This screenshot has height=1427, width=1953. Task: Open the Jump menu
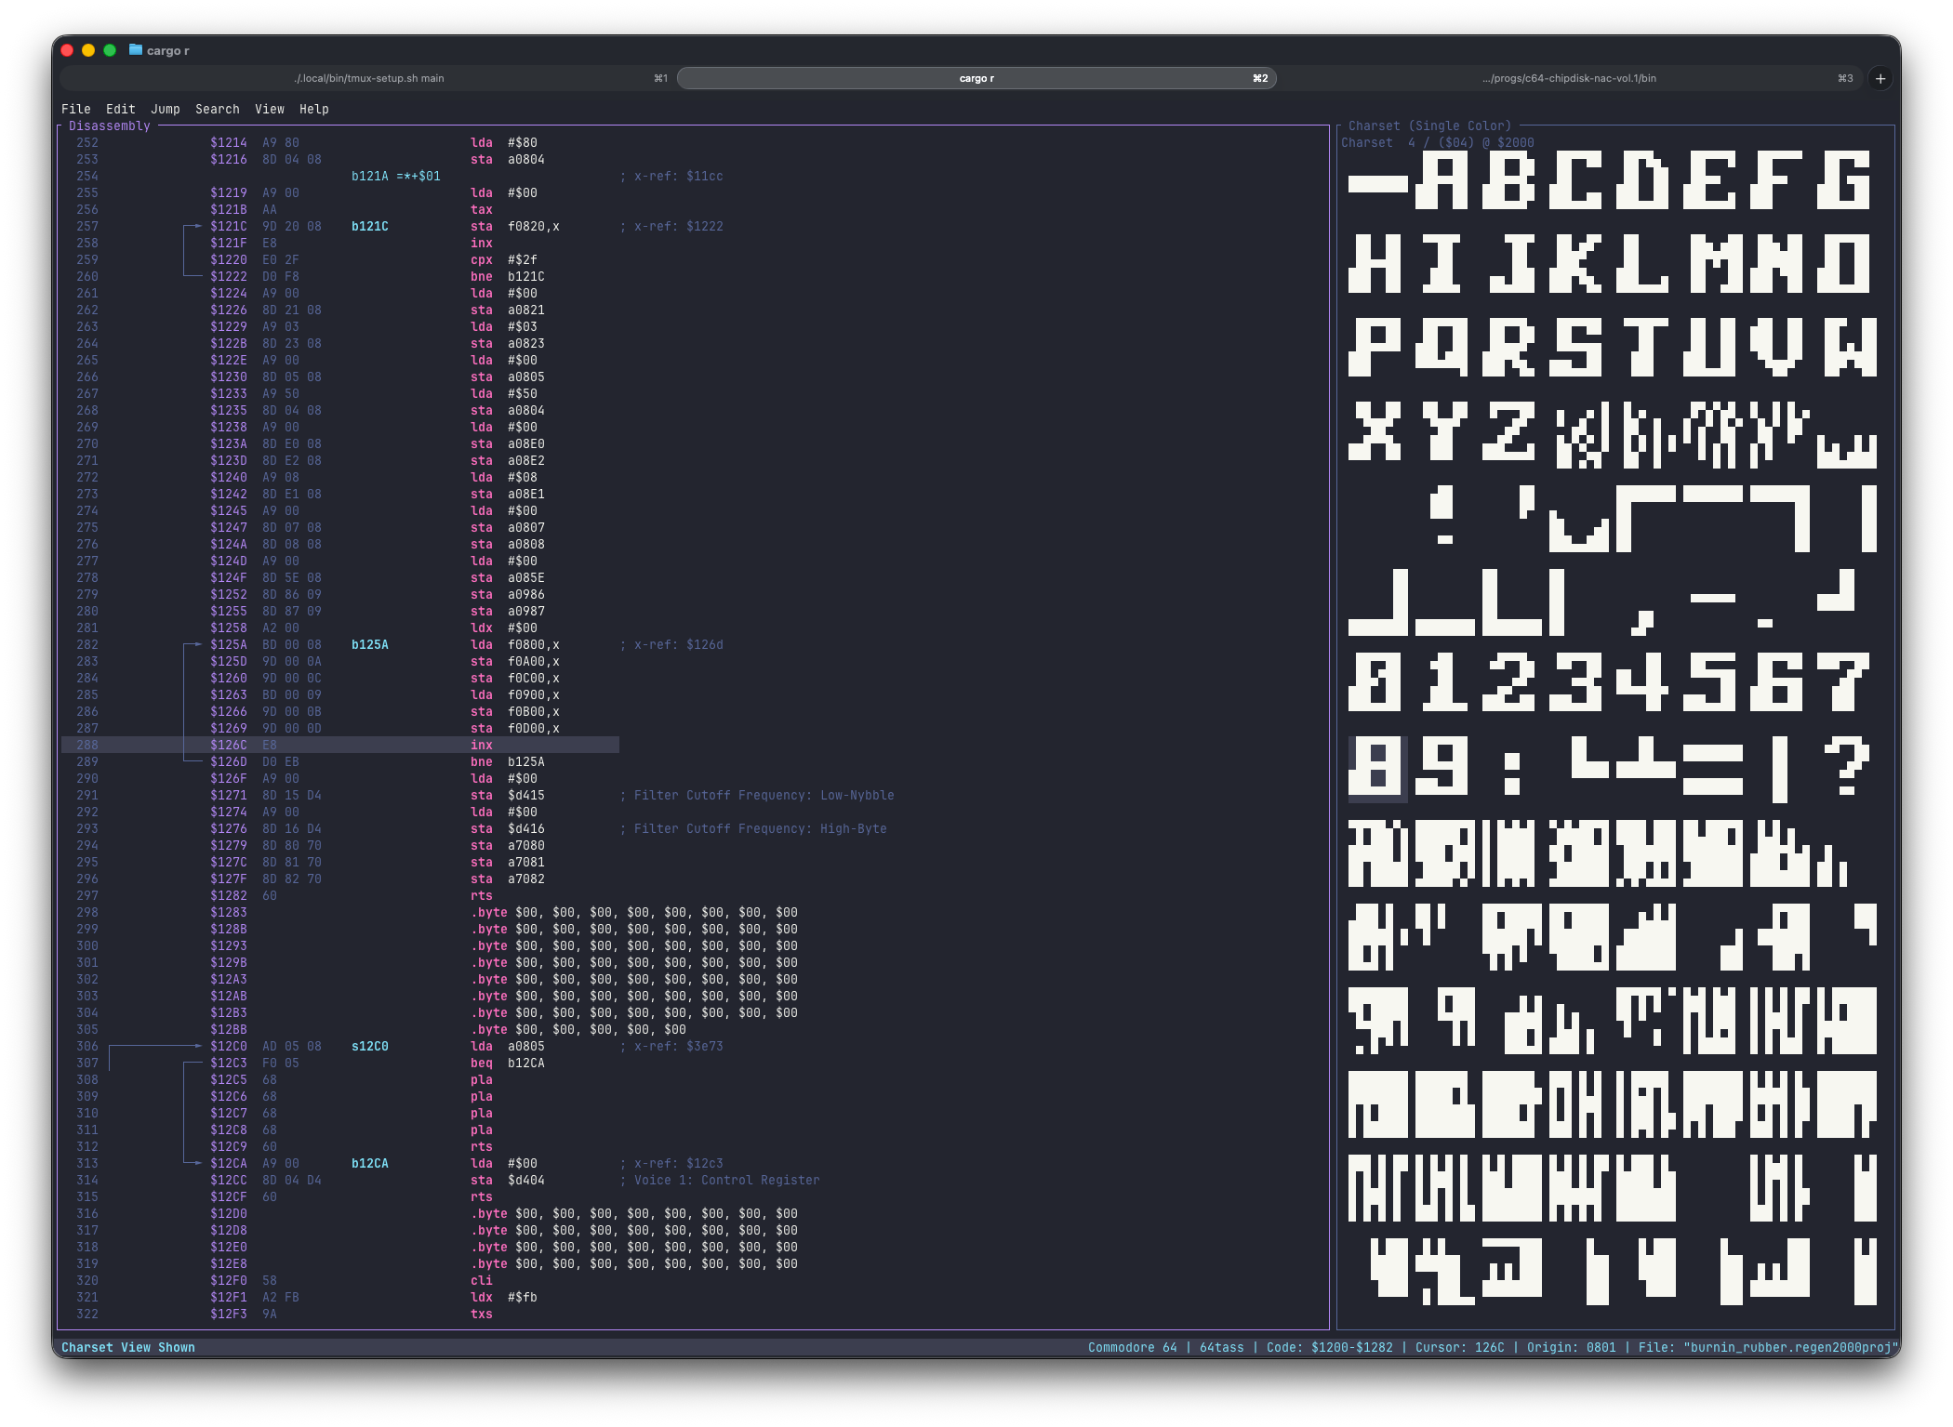coord(166,109)
